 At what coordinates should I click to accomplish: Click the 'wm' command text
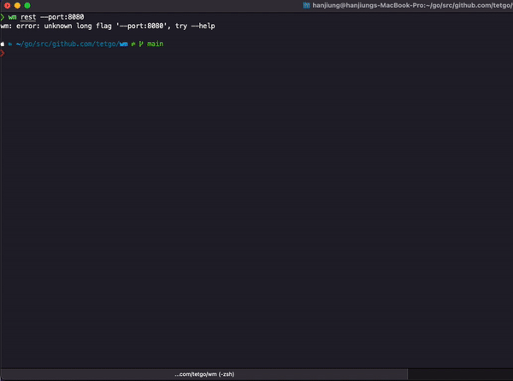[13, 17]
